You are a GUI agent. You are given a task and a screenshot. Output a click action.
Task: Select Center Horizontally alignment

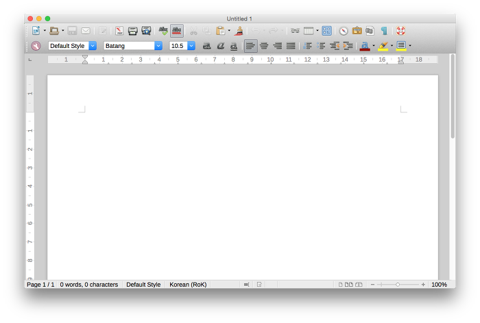coord(264,46)
